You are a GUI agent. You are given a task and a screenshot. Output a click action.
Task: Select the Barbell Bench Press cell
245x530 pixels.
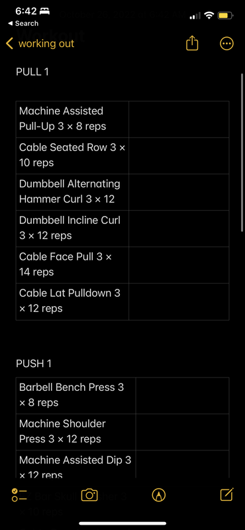(x=75, y=396)
